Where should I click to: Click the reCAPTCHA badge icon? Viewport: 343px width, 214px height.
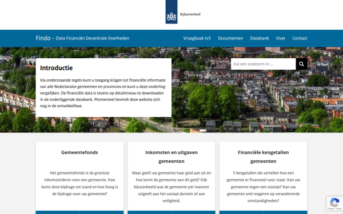point(334,203)
